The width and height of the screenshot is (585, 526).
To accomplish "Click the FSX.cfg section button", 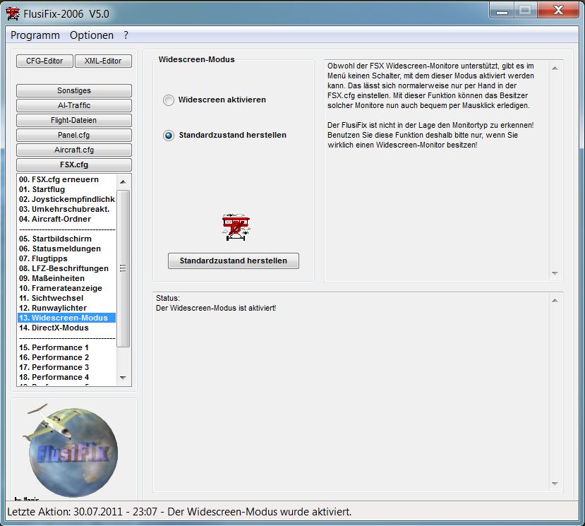I will 74,165.
